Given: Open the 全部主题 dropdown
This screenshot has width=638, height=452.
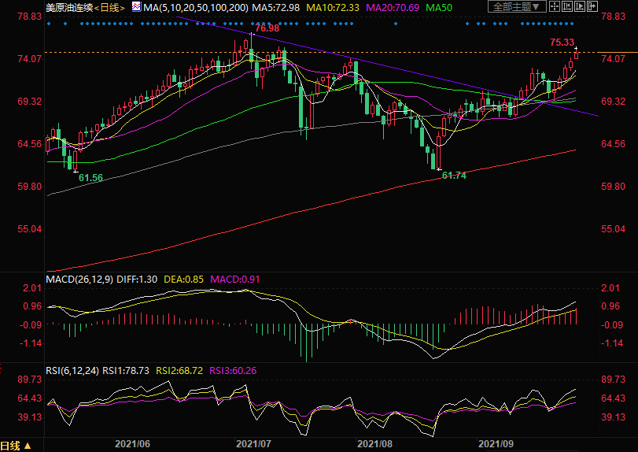Looking at the screenshot, I should click(517, 6).
